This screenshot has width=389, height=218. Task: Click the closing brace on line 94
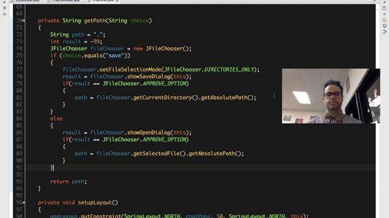[39, 188]
